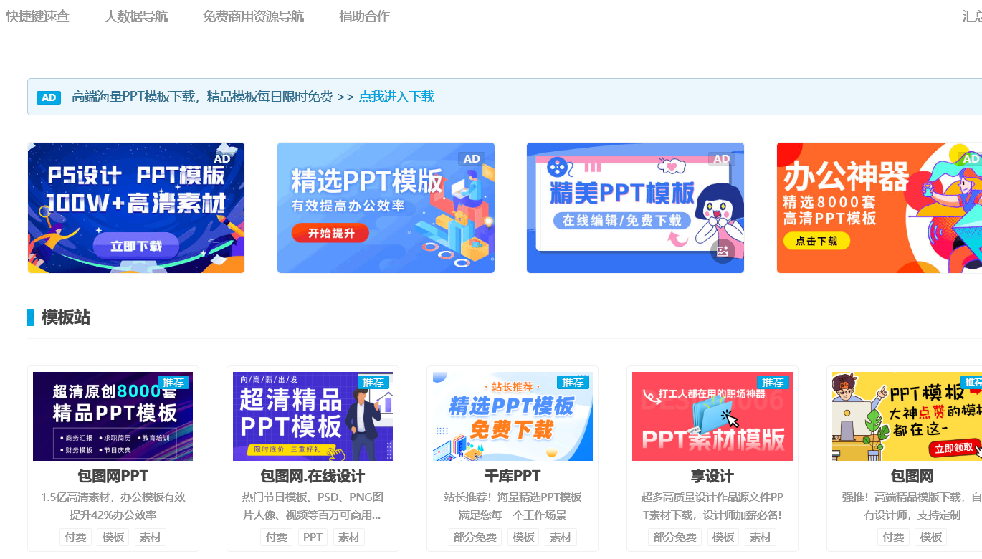Image resolution: width=982 pixels, height=559 pixels.
Task: Select 部分免费 tag under 享设计
Action: click(x=674, y=537)
